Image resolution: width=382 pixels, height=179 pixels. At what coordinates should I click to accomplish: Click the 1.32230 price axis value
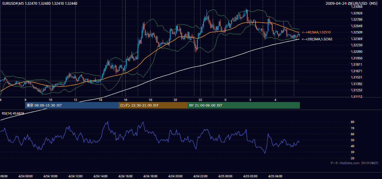(x=357, y=45)
